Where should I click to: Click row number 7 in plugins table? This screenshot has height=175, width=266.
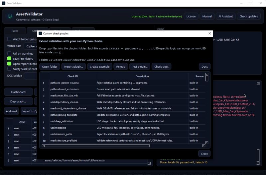tap(44, 121)
